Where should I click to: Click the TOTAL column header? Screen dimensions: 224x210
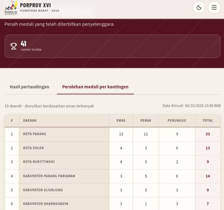208,121
